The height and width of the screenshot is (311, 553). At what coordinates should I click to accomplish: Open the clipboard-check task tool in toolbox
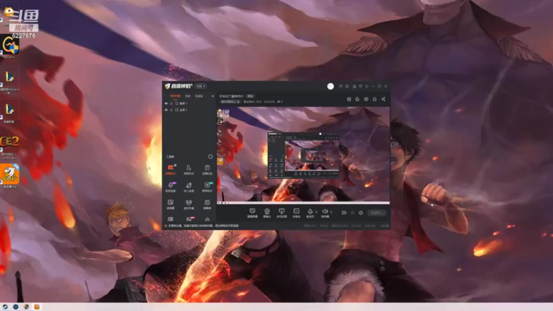(207, 169)
